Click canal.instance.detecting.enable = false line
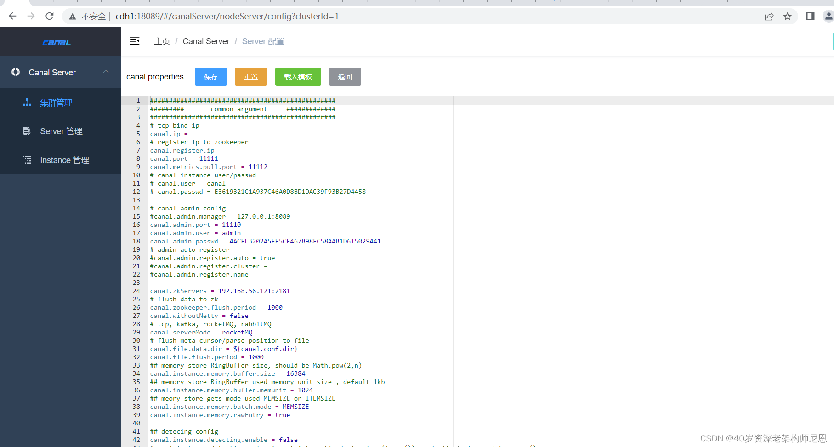 coord(224,440)
